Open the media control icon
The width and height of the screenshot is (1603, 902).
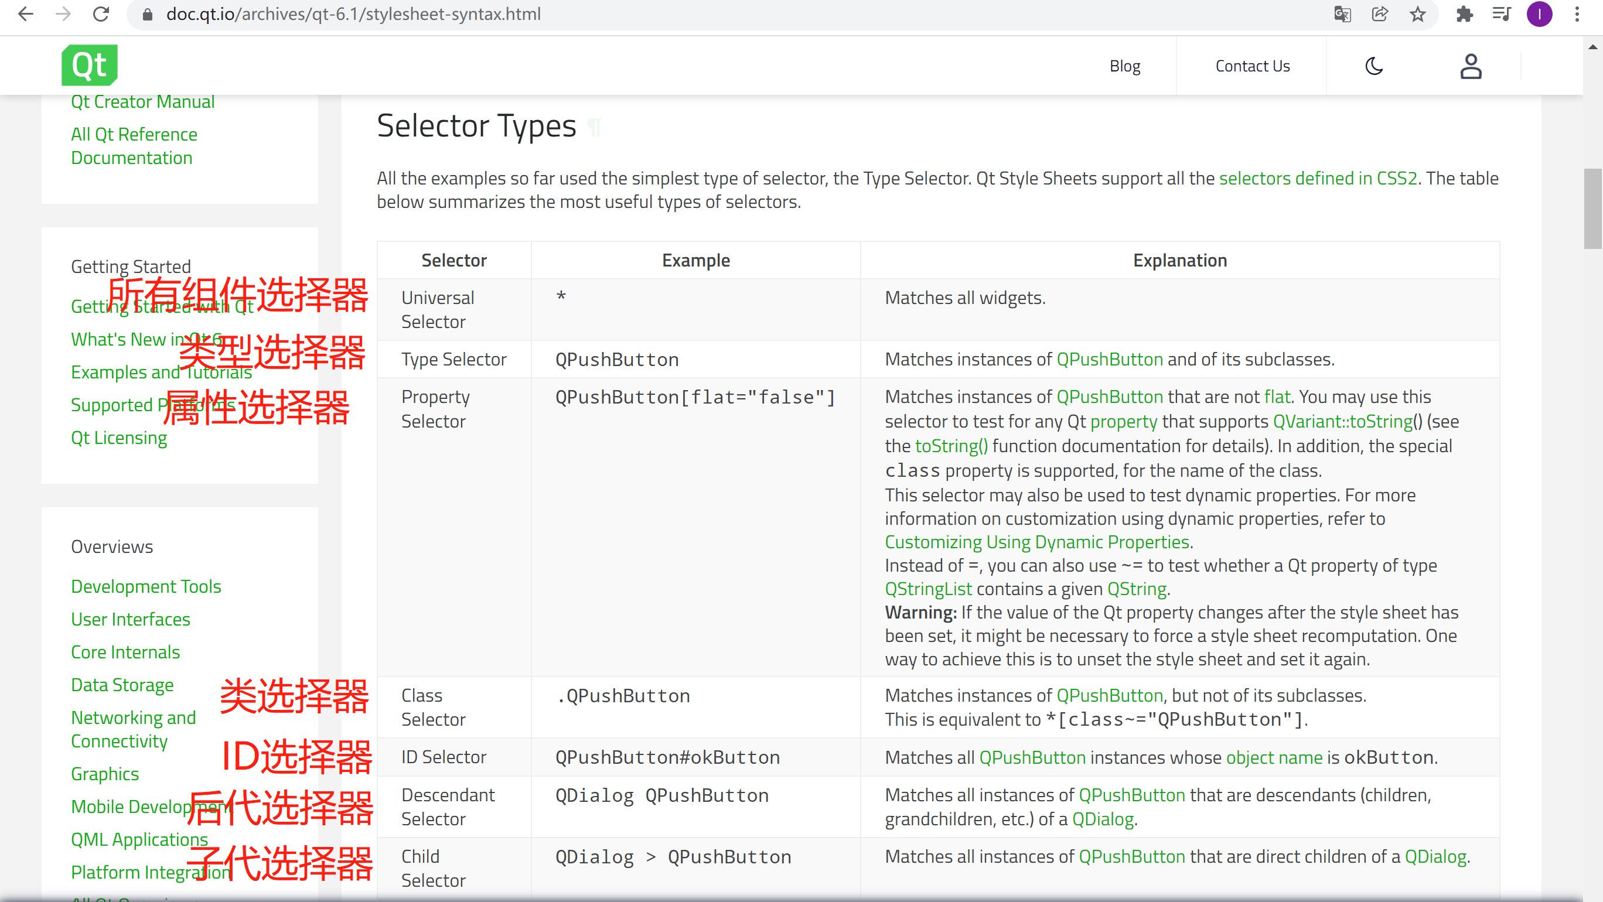pyautogui.click(x=1502, y=13)
